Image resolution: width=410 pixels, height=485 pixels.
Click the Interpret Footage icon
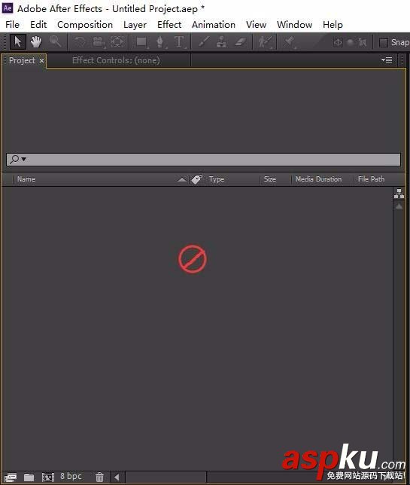click(x=11, y=477)
